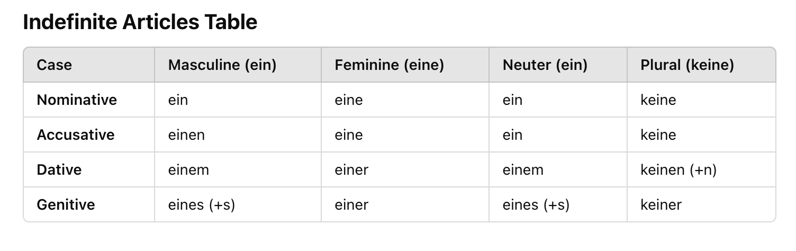
Task: Select the Case column header
Action: click(54, 65)
